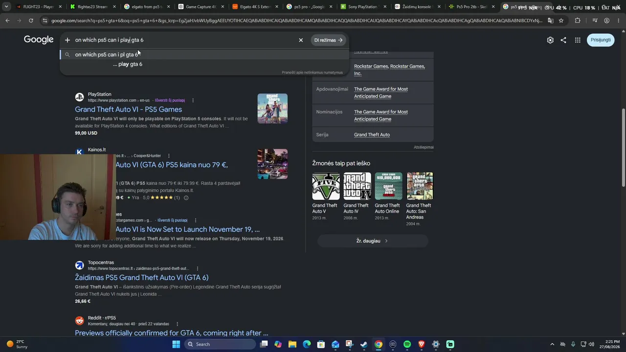Screen dimensions: 626x352
Task: Open the Topocentras 'Žaidimas PS5 Grand Theft Auto VI' link
Action: tap(142, 278)
